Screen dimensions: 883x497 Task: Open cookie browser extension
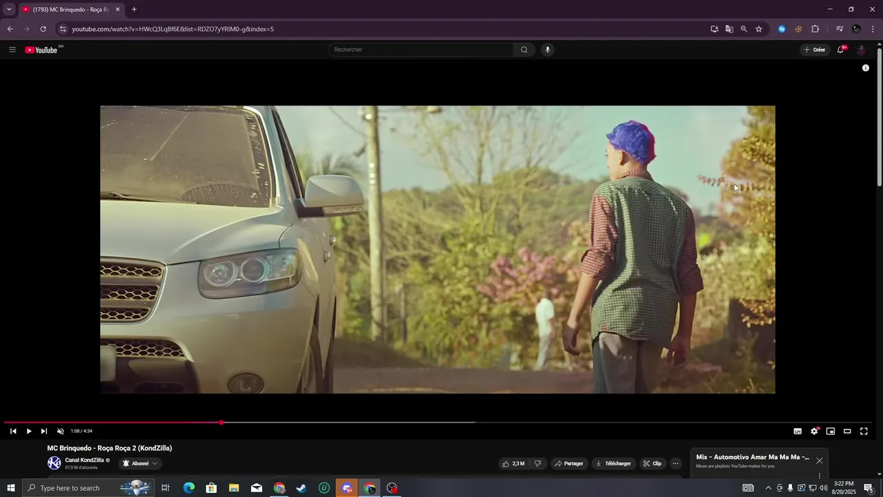(798, 29)
